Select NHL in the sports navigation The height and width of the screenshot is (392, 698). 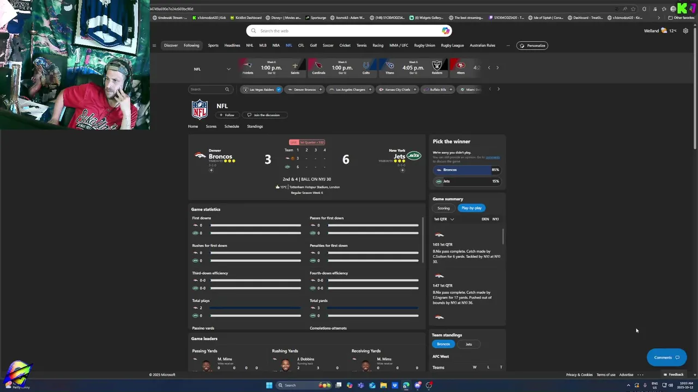[x=250, y=46]
